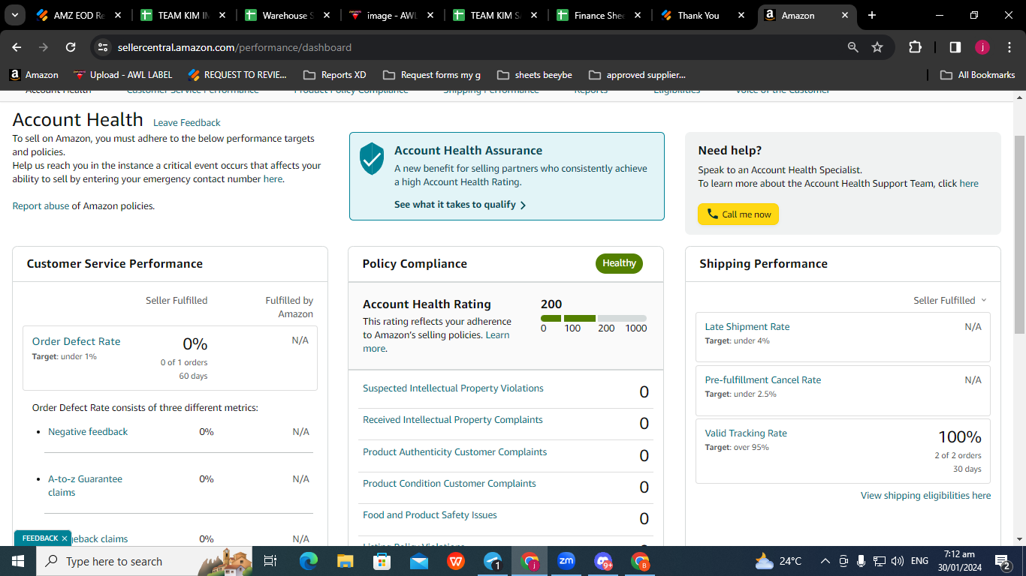Click the browser forward arrow
Viewport: 1026px width, 576px height.
(x=44, y=47)
